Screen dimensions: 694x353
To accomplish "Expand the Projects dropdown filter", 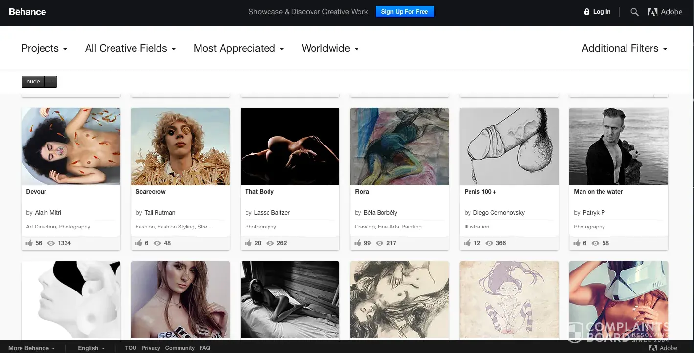I will (45, 48).
